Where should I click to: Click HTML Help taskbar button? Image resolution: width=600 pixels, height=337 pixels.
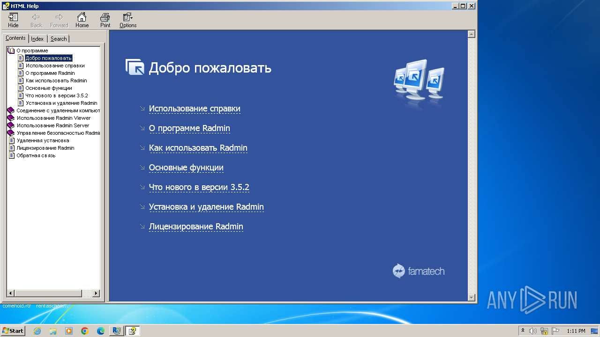click(x=133, y=331)
